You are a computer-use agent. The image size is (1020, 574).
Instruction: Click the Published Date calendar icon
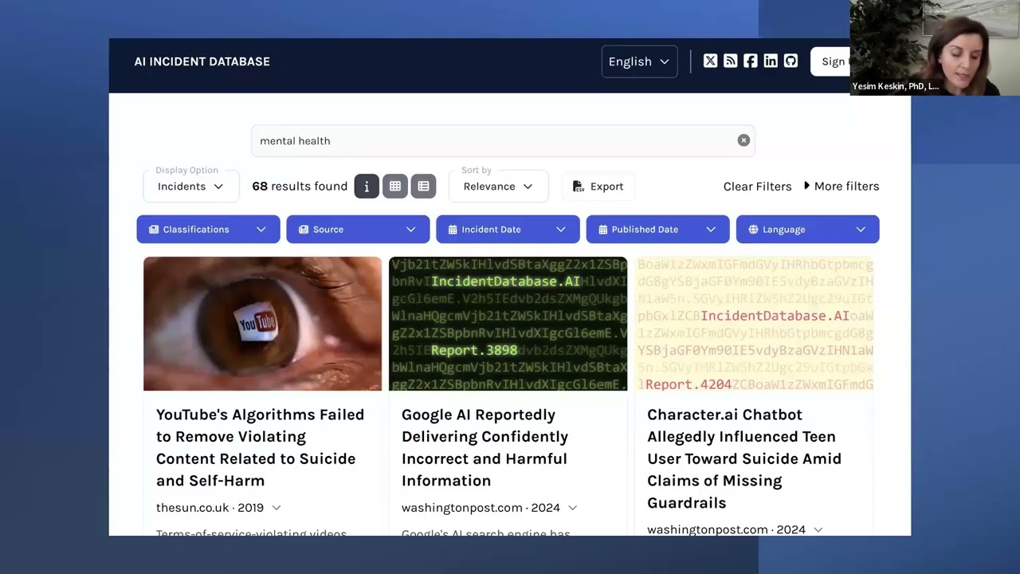[x=603, y=230]
